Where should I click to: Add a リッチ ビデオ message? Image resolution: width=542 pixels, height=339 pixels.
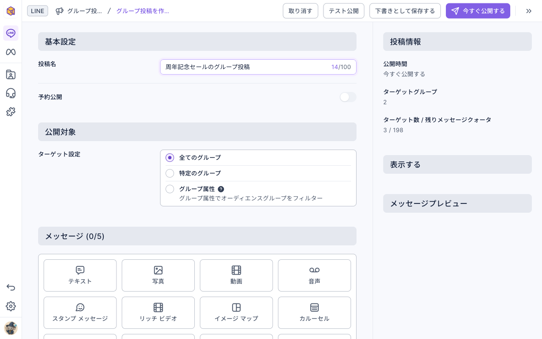(x=158, y=313)
